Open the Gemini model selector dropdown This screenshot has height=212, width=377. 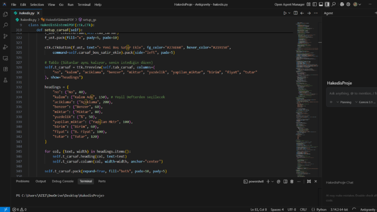click(365, 102)
